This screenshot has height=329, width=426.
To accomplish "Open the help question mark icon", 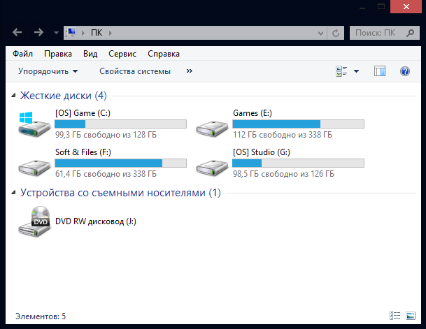I will click(x=404, y=71).
